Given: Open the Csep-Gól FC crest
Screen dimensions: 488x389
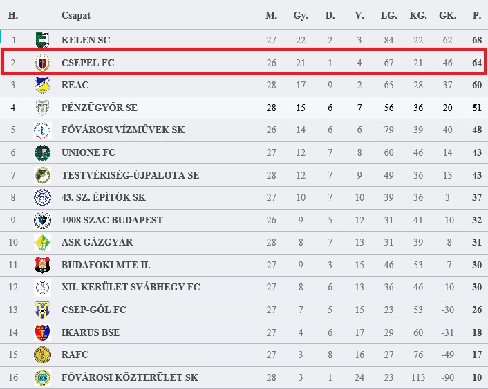Looking at the screenshot, I should pos(42,310).
